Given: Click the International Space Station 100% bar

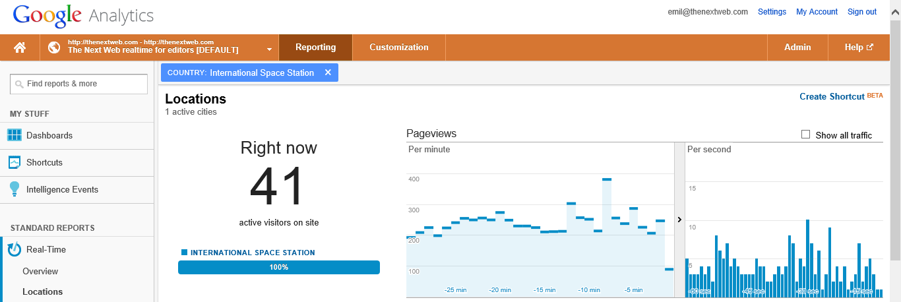Looking at the screenshot, I should click(278, 267).
